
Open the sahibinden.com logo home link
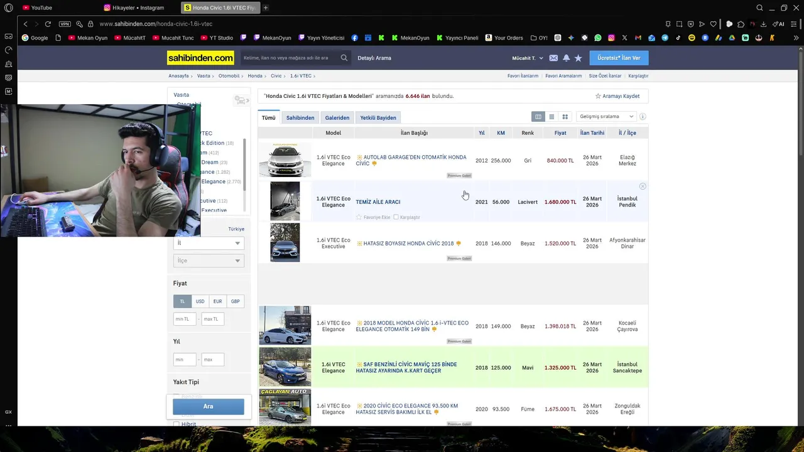point(200,58)
